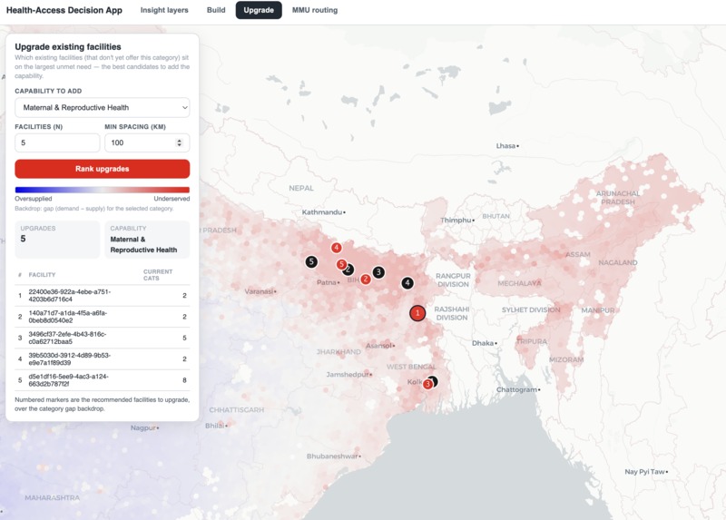Viewport: 726px width, 520px height.
Task: Click red map marker number 2
Action: pyautogui.click(x=366, y=279)
